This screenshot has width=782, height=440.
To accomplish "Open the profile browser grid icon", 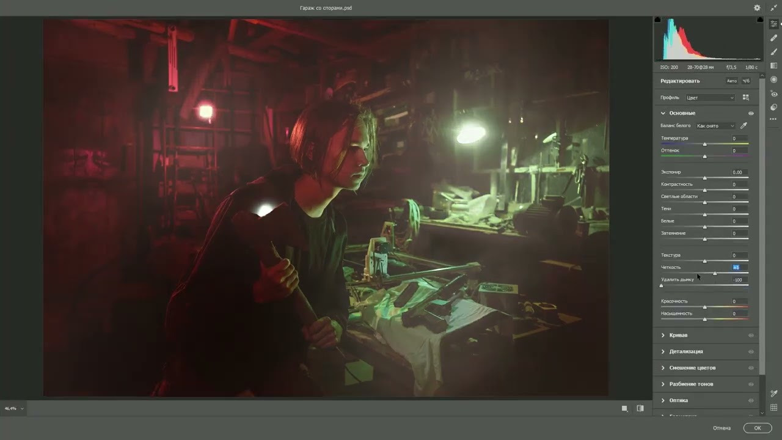I will (745, 97).
